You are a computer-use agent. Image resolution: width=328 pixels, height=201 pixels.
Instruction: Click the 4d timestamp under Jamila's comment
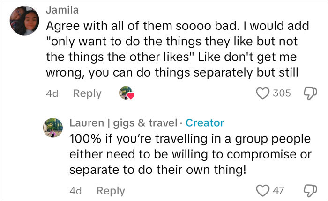coord(52,93)
